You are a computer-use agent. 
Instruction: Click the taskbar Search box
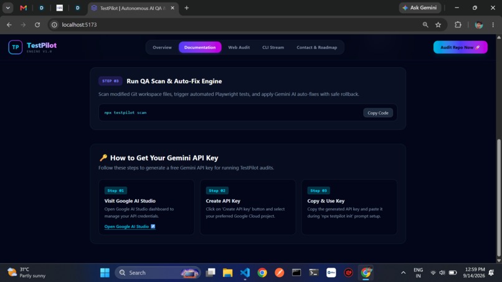click(x=158, y=273)
